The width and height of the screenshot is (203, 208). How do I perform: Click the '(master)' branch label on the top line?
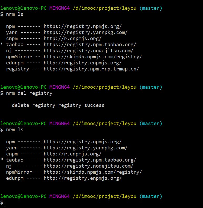point(151,8)
